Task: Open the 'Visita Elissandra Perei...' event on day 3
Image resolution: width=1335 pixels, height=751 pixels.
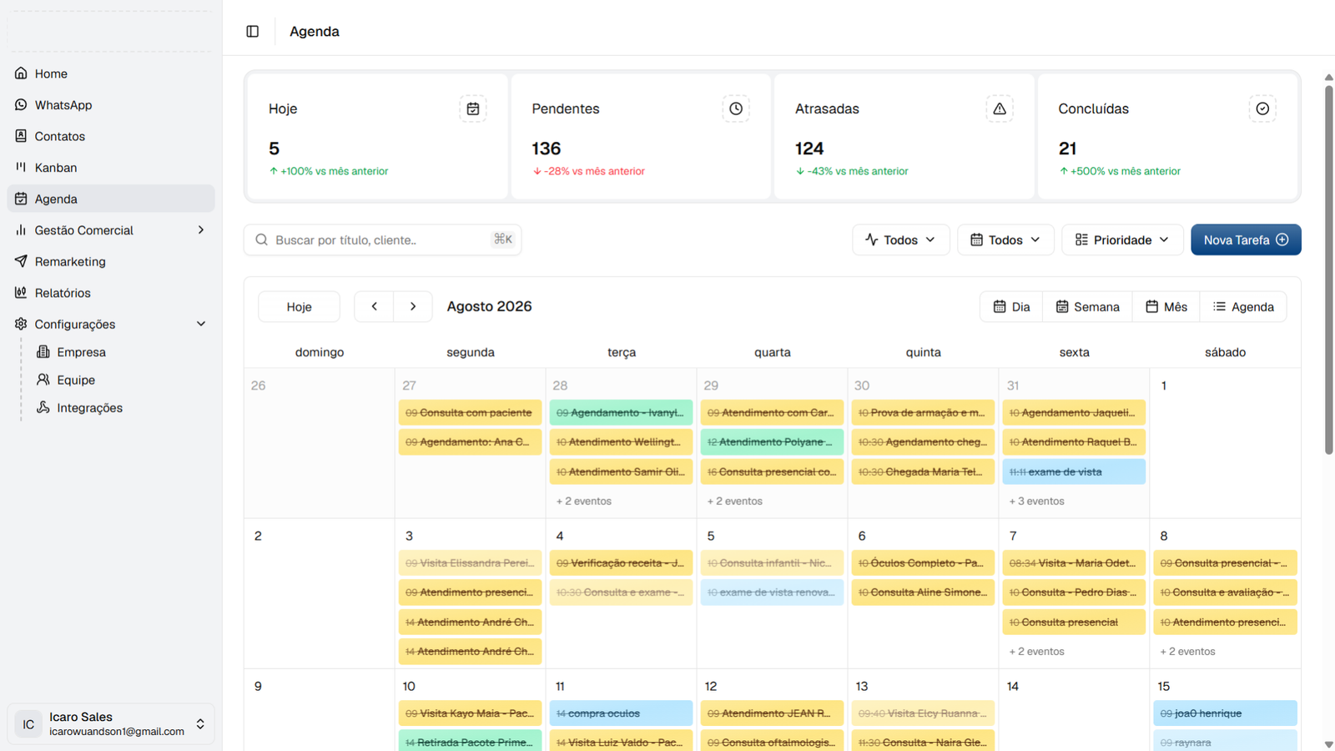Action: (470, 562)
